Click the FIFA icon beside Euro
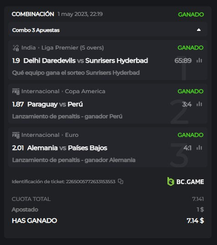The image size is (217, 245). click(16, 135)
